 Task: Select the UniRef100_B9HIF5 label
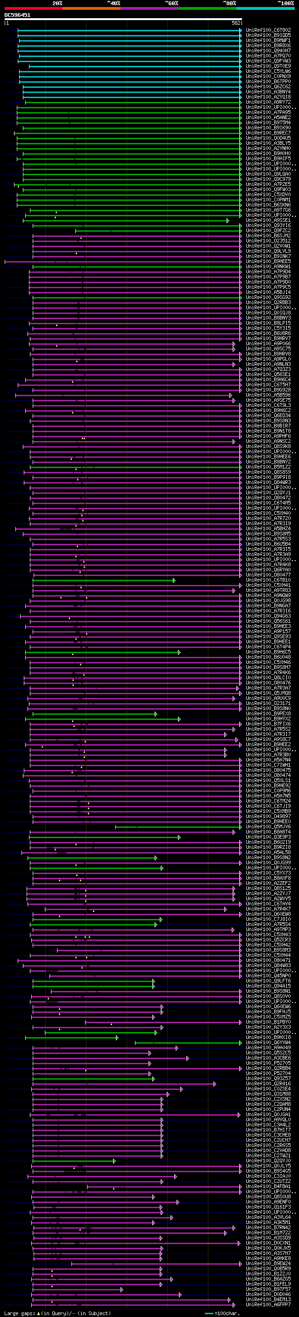(x=268, y=158)
